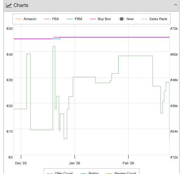183x174 pixels.
Task: Toggle the Rating series in the lower legend
Action: 90,173
